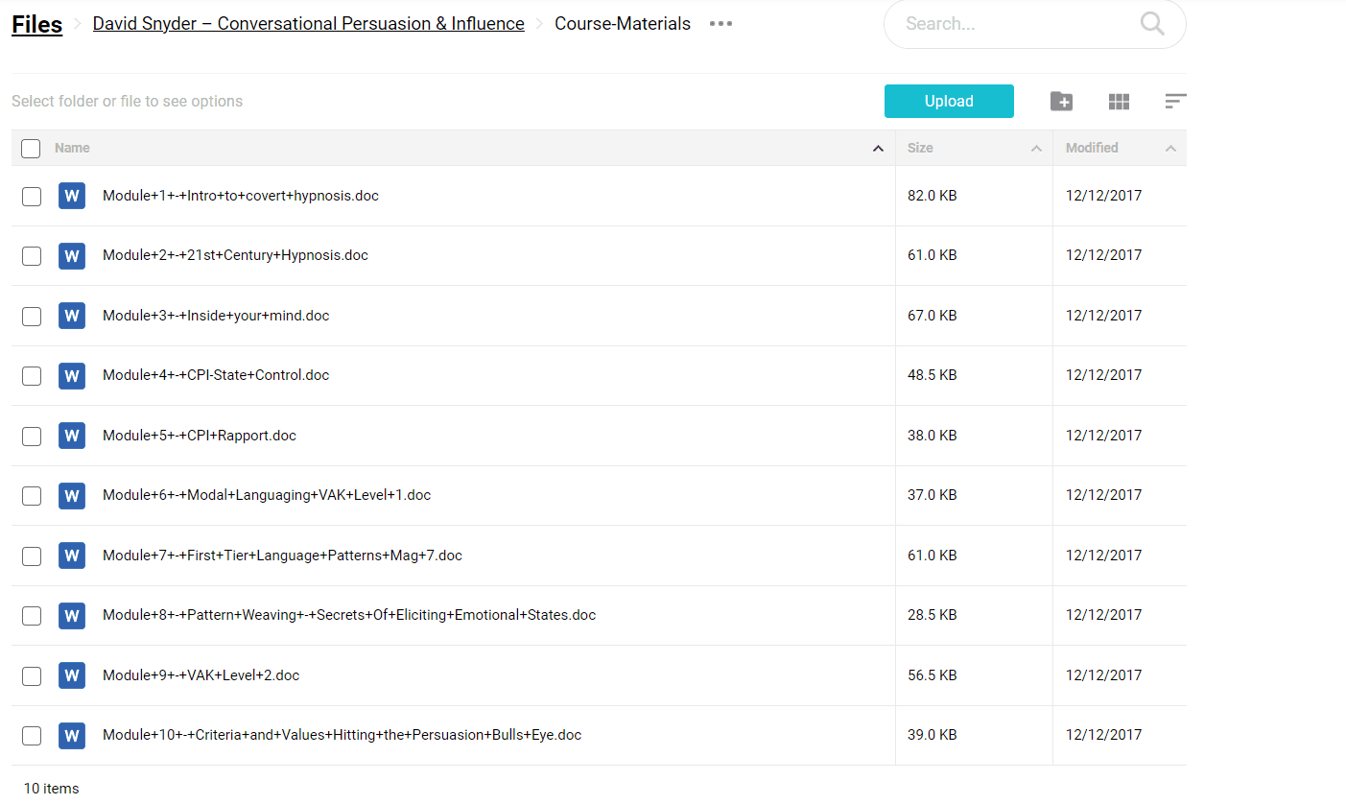Sort by Size using the column arrow

click(1036, 149)
